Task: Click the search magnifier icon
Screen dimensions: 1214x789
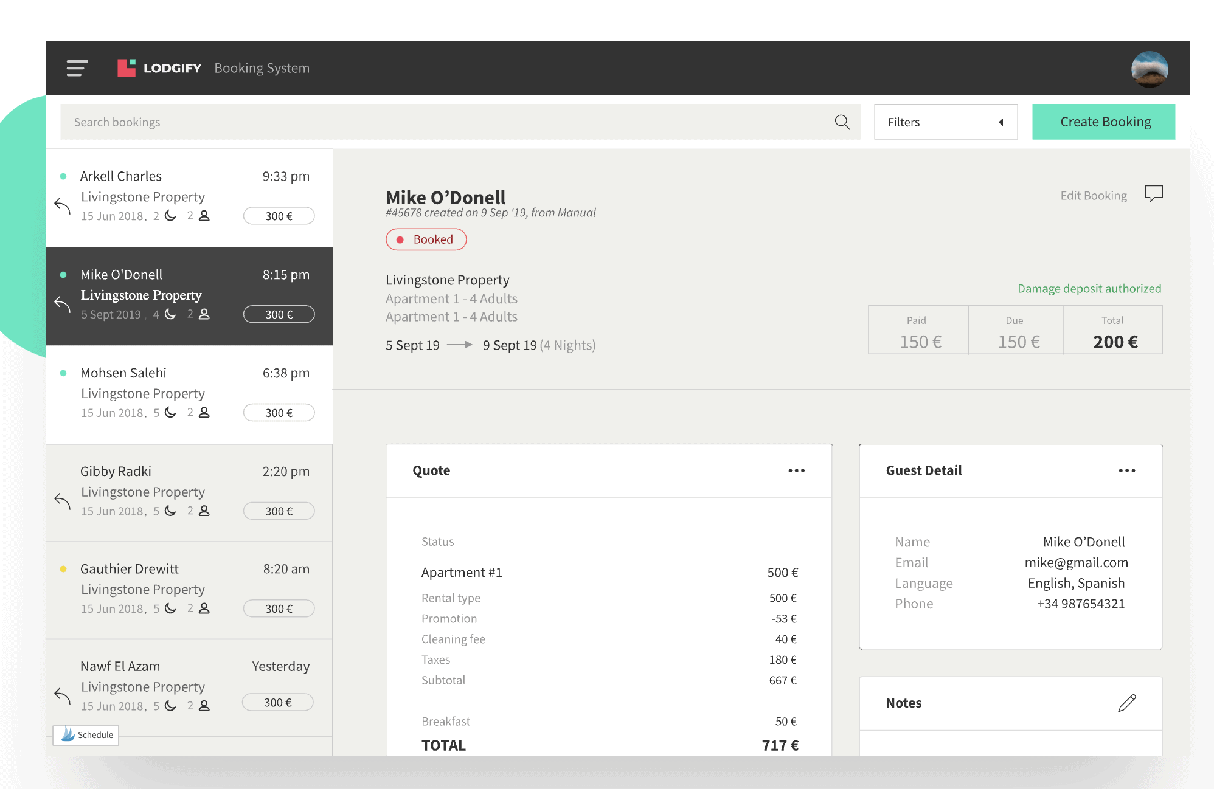Action: coord(842,122)
